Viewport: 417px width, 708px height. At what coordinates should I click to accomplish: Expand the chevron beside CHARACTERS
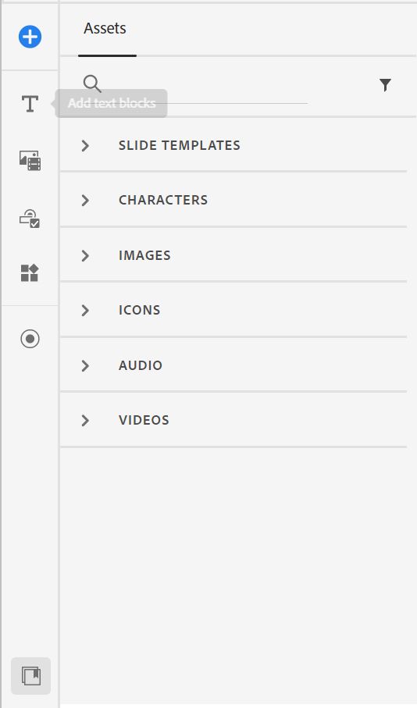coord(85,201)
